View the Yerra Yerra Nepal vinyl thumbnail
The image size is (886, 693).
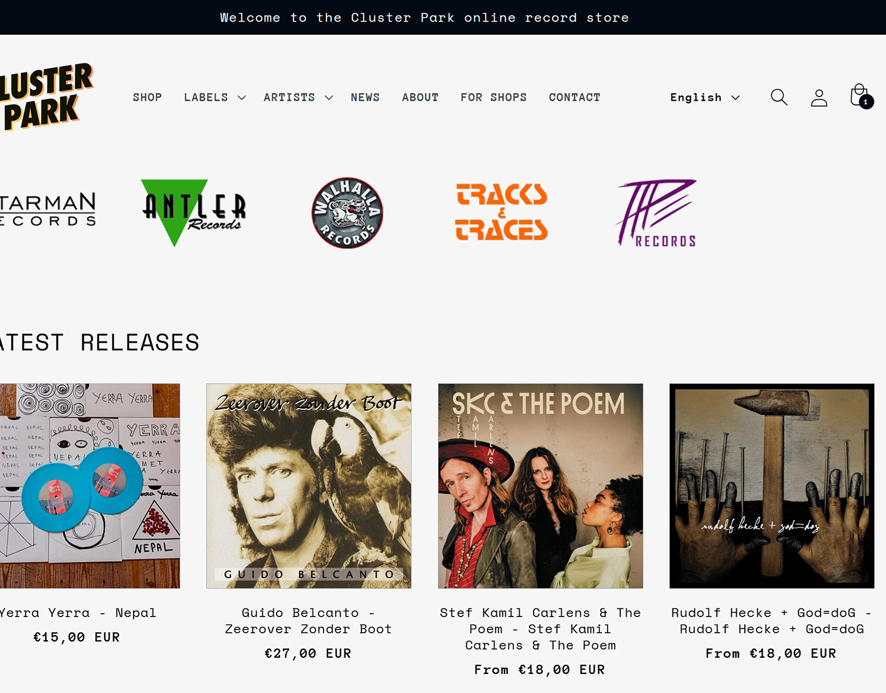(90, 486)
